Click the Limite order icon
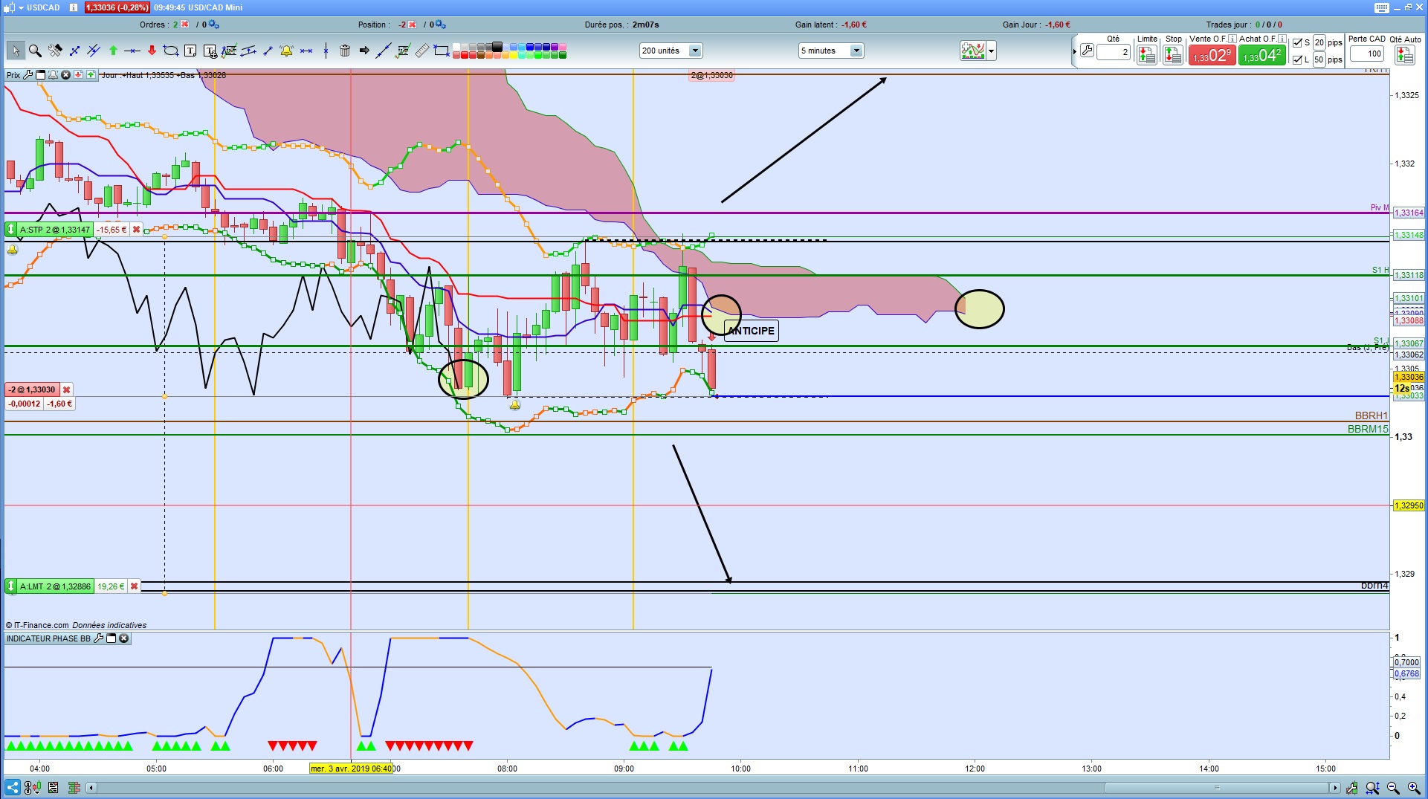Viewport: 1428px width, 799px height. [x=1146, y=55]
